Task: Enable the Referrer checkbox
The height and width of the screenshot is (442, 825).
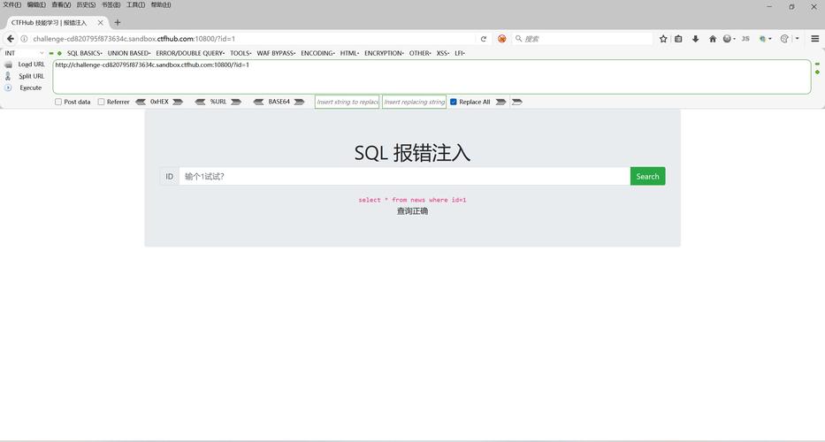Action: click(101, 102)
